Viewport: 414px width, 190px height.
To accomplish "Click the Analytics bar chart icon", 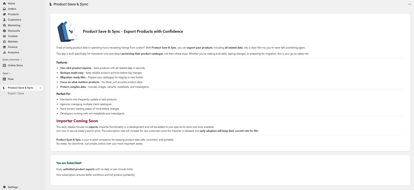I will [4, 53].
